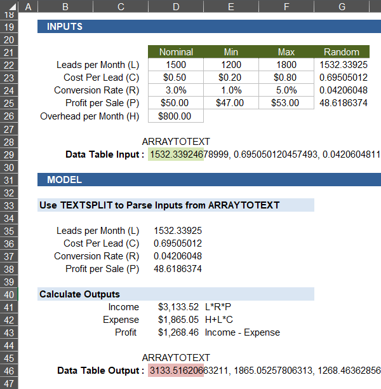The width and height of the screenshot is (381, 389).
Task: Select nominal cost per lead $0.50
Action: (176, 78)
